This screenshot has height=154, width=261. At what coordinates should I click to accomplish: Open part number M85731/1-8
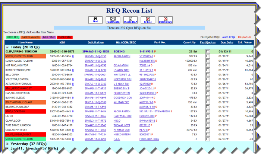(147, 102)
